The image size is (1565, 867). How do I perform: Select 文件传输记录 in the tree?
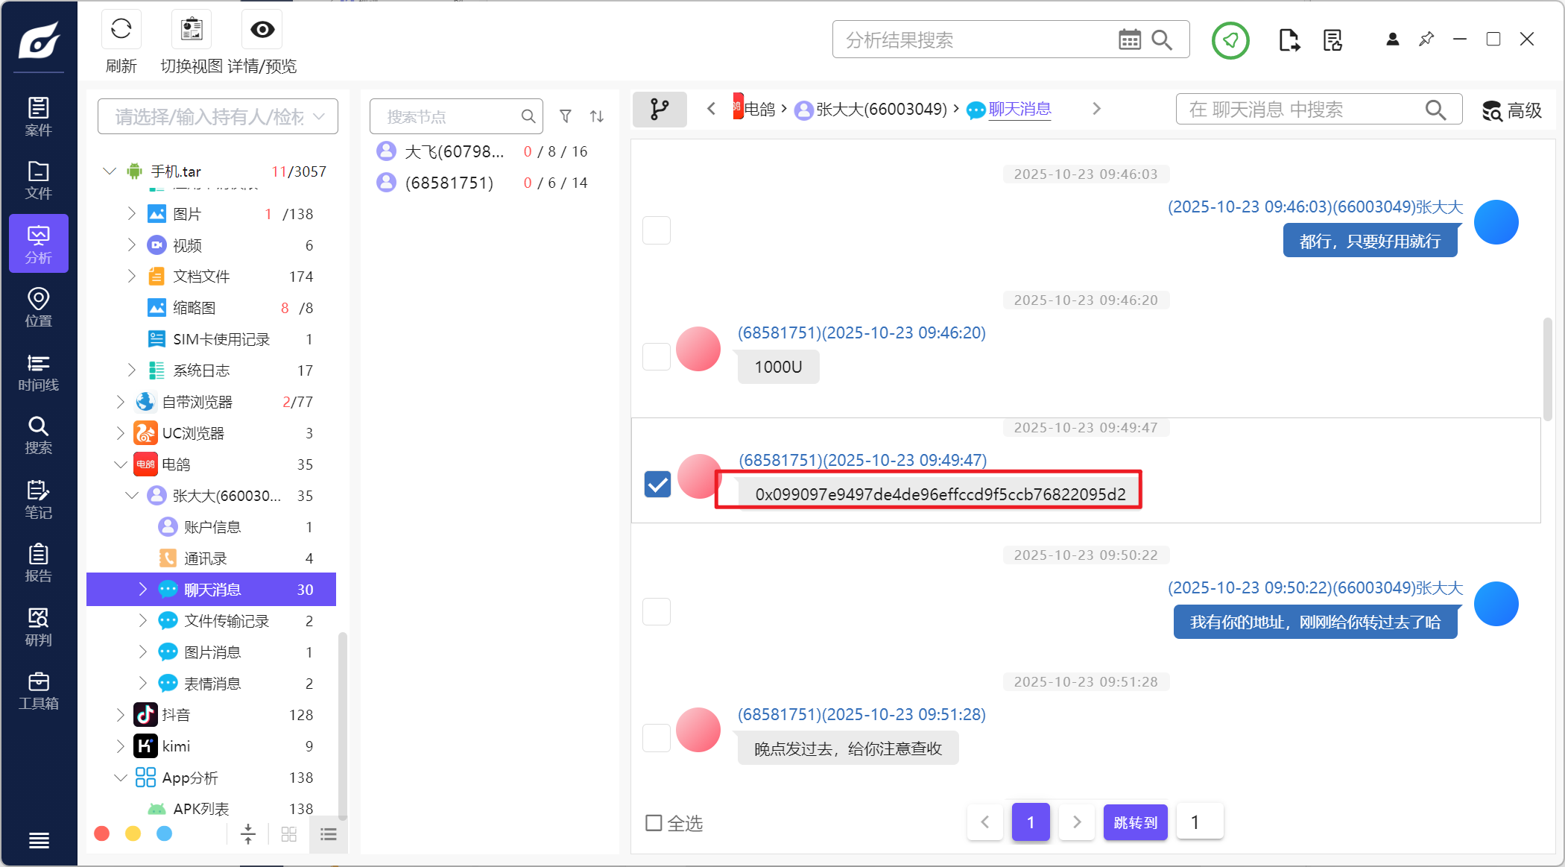tap(227, 621)
